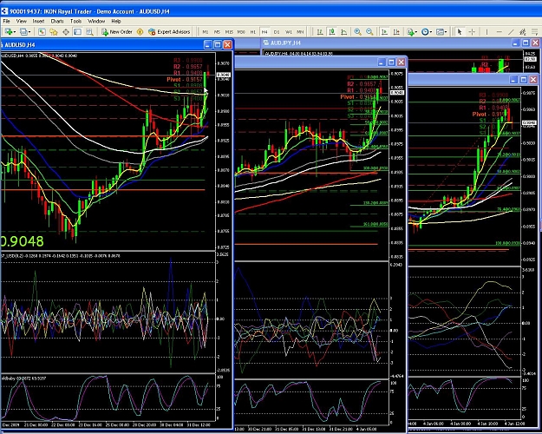Switch timeframe to M15

click(x=229, y=32)
